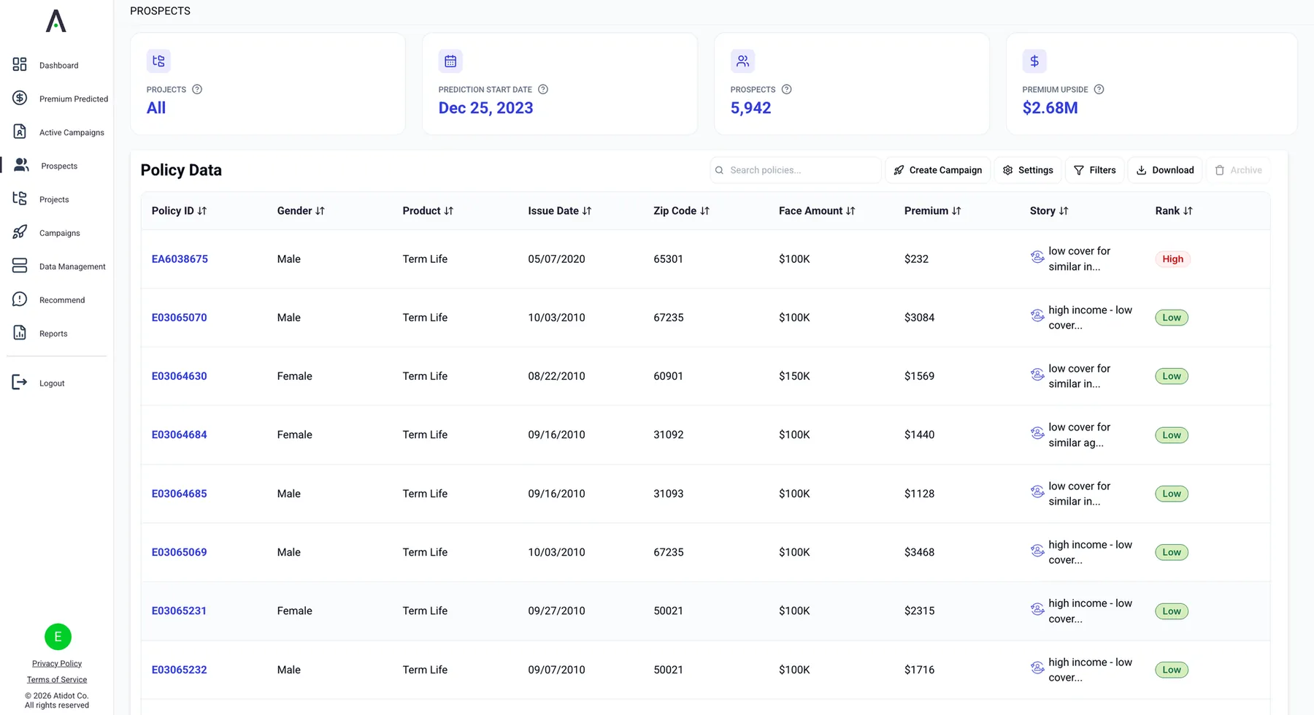Click the Campaigns rocket icon in sidebar
This screenshot has height=715, width=1314.
coord(20,232)
